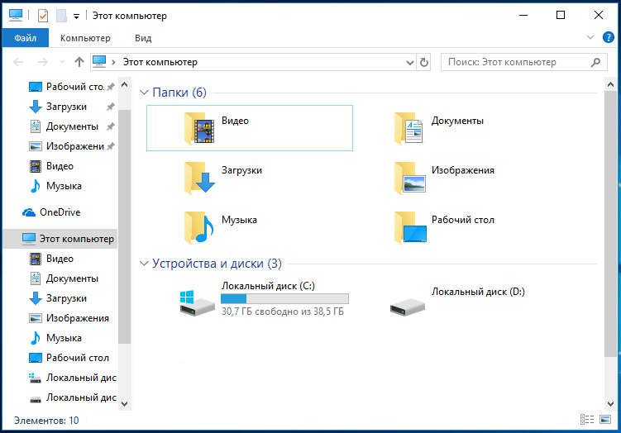The height and width of the screenshot is (433, 621).
Task: Click the refresh address bar button
Action: pyautogui.click(x=423, y=63)
